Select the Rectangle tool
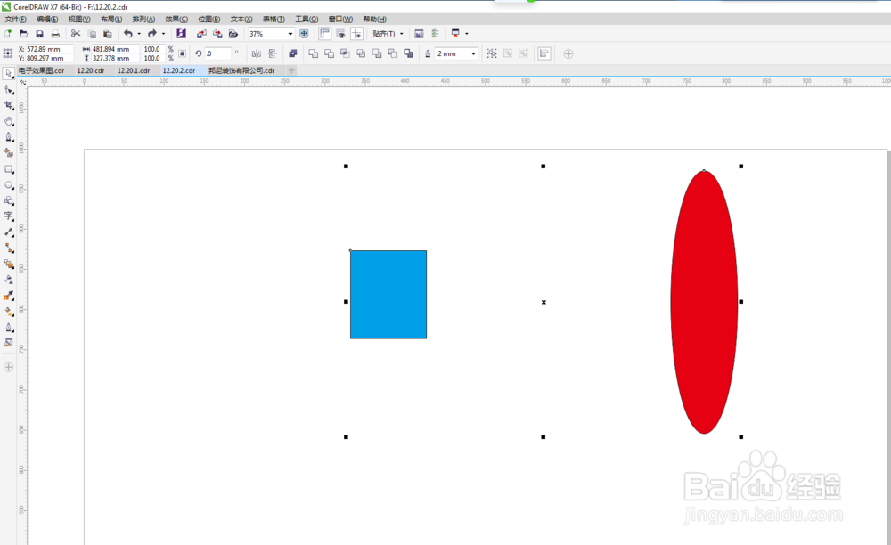Viewport: 891px width, 545px height. click(x=9, y=169)
